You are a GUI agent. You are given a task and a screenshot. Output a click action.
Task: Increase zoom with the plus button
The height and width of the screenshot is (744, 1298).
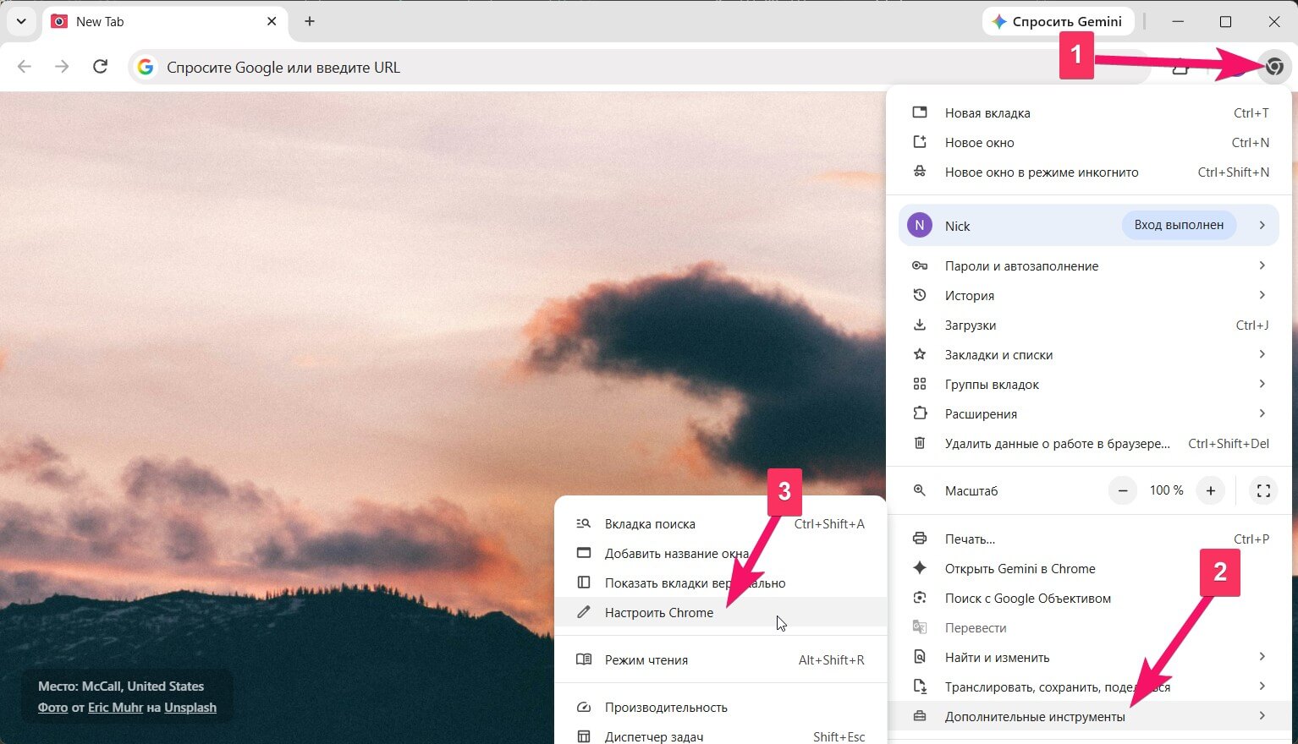click(x=1211, y=490)
